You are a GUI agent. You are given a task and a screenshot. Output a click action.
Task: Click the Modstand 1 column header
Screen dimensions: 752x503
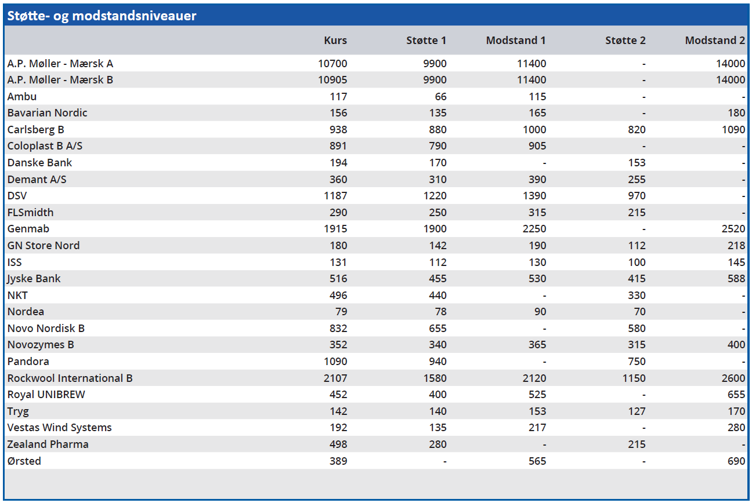point(516,41)
